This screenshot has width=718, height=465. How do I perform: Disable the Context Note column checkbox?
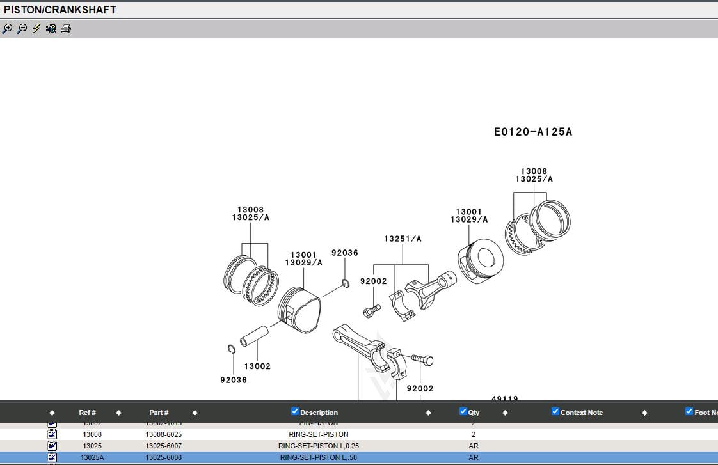pyautogui.click(x=555, y=411)
